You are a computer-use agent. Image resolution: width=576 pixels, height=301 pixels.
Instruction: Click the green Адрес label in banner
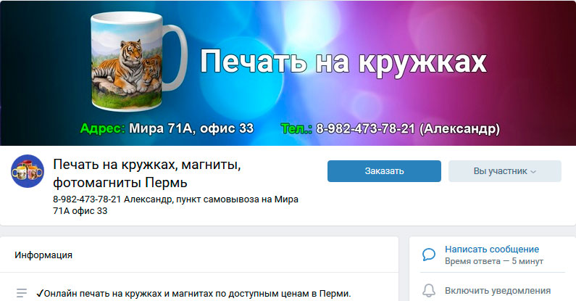point(102,128)
